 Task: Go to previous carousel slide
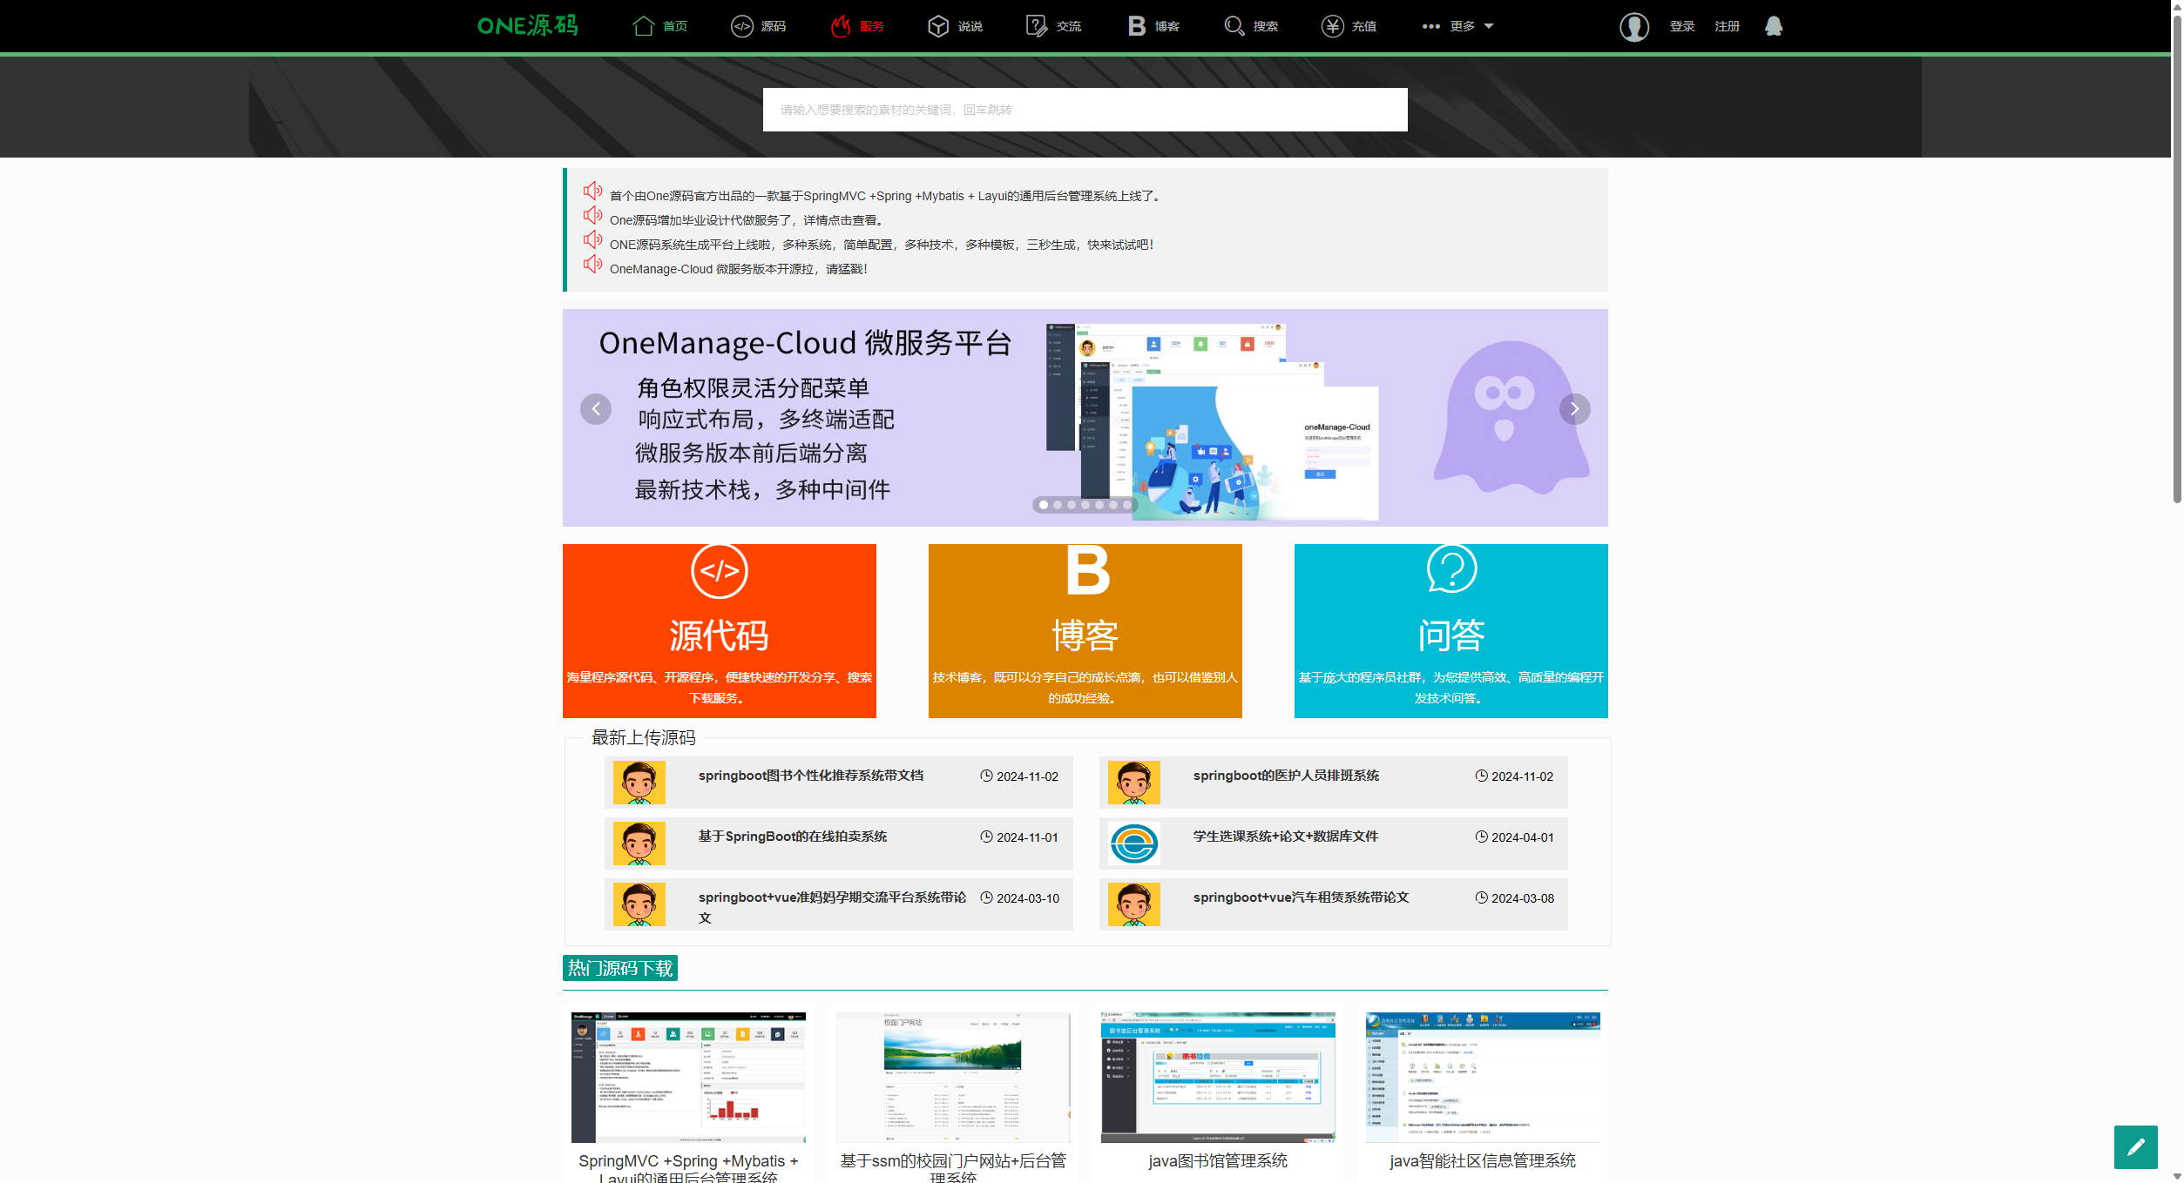tap(596, 409)
